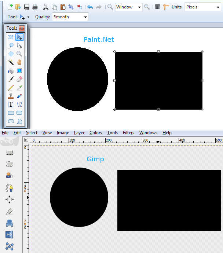Click the Undo arrow
Screen dimensions: 223x253
tap(90, 7)
